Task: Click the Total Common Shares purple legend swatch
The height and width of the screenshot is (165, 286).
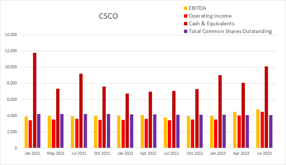Action: pyautogui.click(x=185, y=31)
